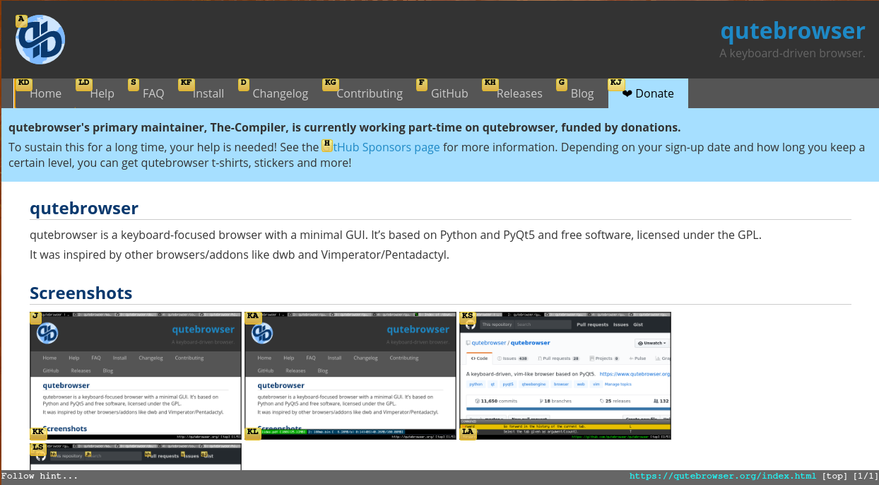Open the first qutebrowser homepage screenshot thumbnail
The height and width of the screenshot is (485, 879).
(x=136, y=375)
